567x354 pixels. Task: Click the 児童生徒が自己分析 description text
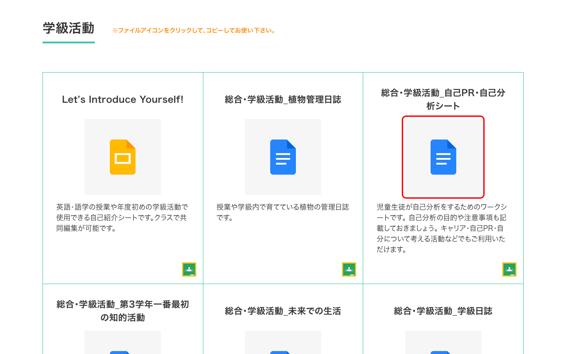[x=442, y=228]
